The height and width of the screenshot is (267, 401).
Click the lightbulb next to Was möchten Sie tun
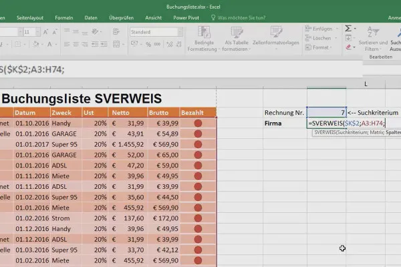pyautogui.click(x=213, y=17)
